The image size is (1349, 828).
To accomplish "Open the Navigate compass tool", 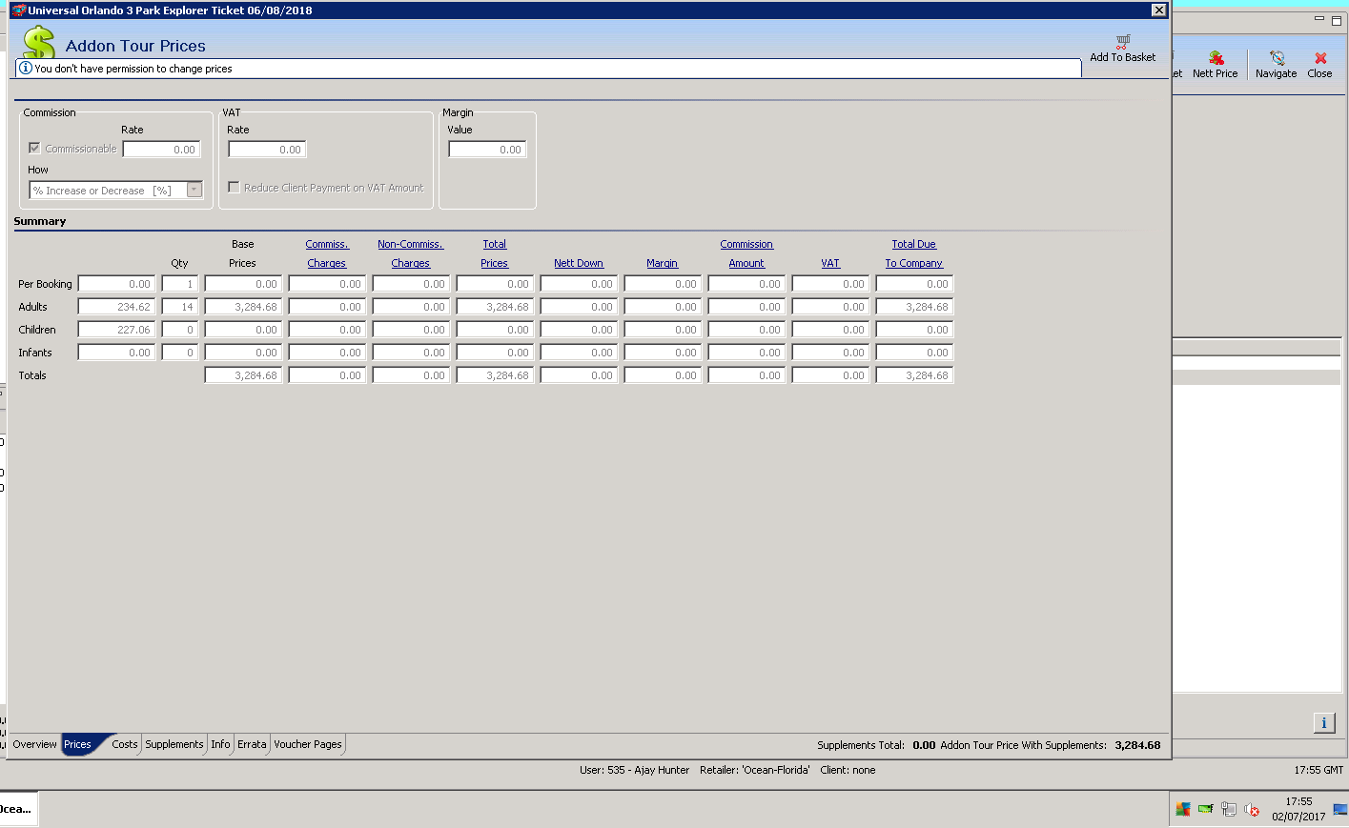I will pos(1277,58).
